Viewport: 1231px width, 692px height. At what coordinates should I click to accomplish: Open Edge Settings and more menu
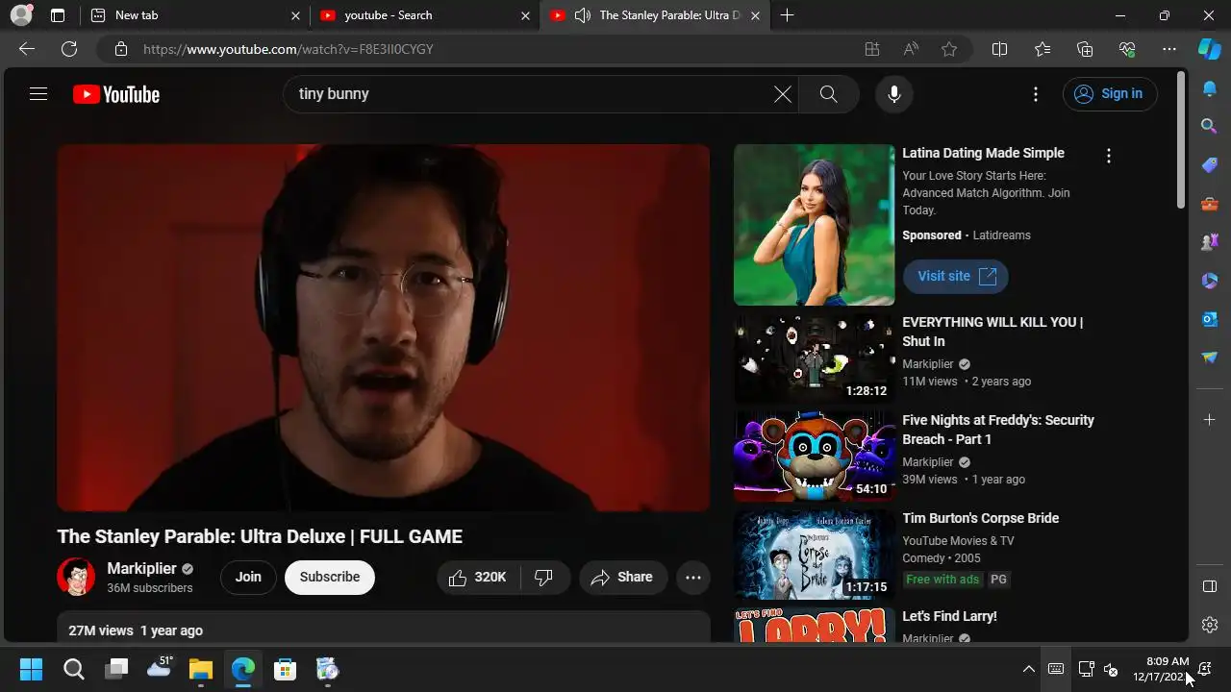pos(1169,49)
